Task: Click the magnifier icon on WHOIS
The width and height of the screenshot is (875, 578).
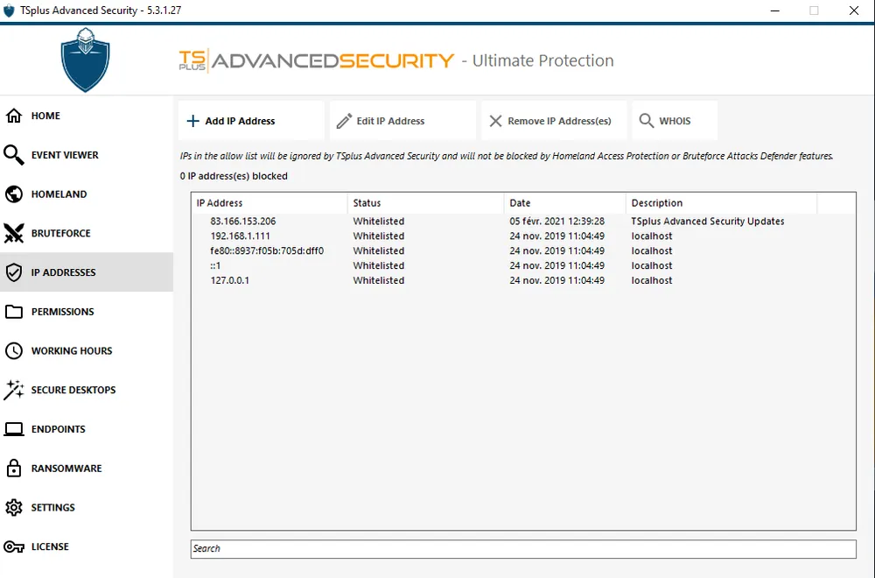Action: coord(647,121)
